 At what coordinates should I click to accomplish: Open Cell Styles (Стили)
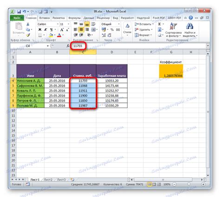coord(127,29)
